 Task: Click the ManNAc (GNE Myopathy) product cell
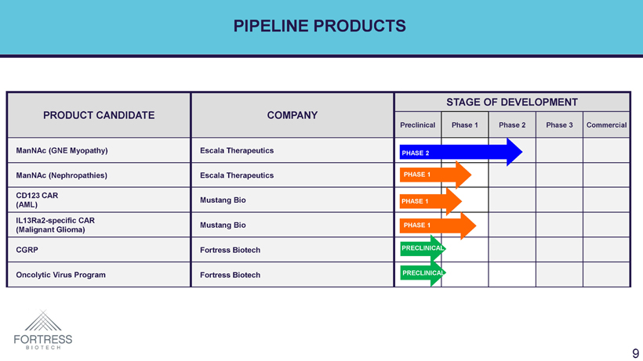pos(62,150)
